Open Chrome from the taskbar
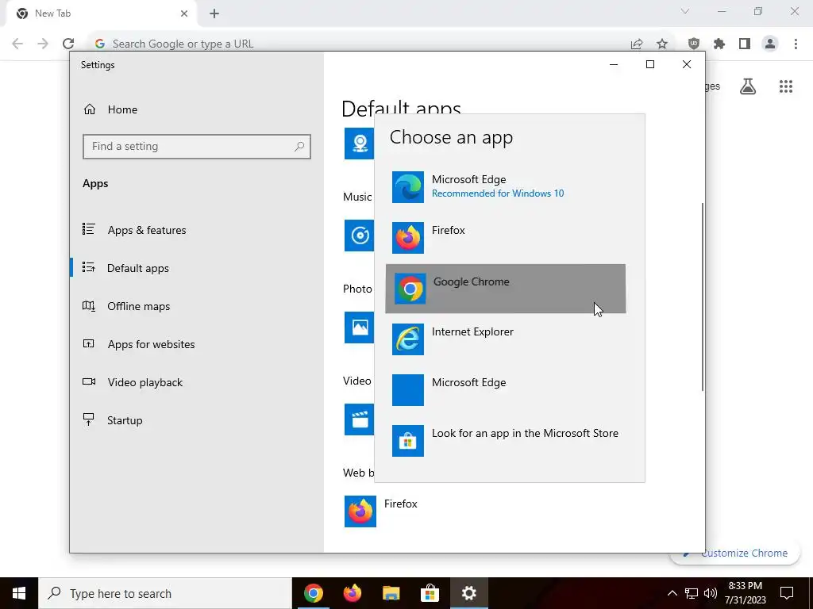Image resolution: width=813 pixels, height=609 pixels. [x=313, y=593]
